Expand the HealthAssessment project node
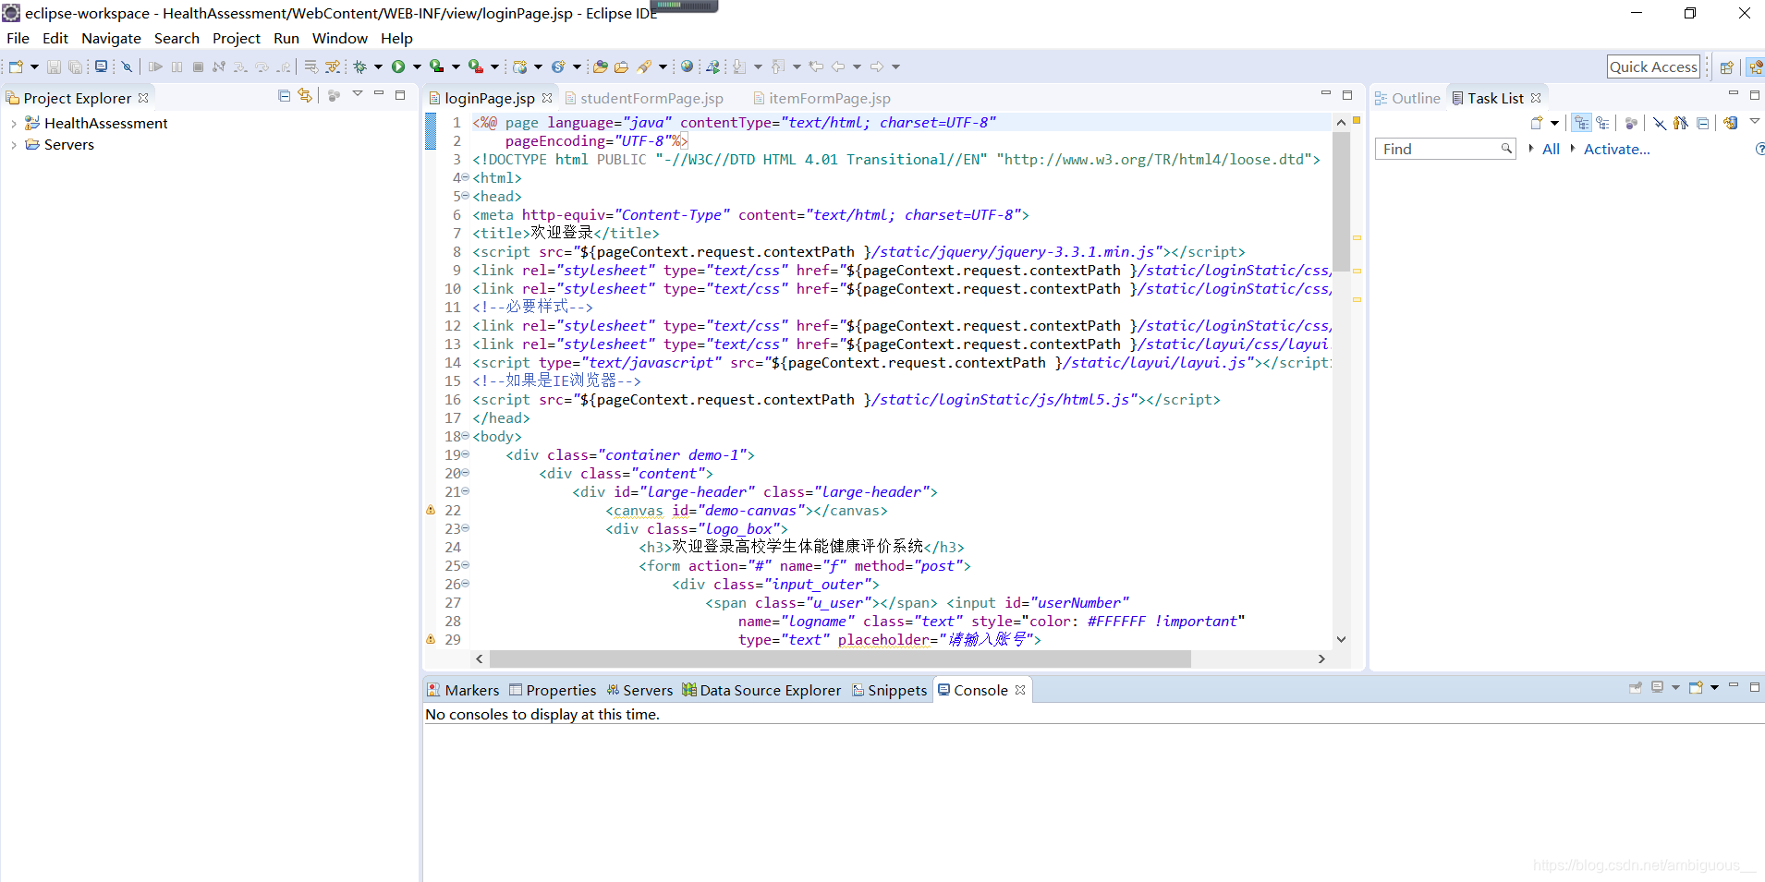Screen dimensions: 1765x882 (13, 124)
